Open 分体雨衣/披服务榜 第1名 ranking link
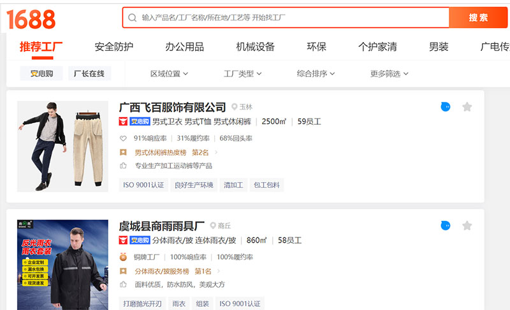 click(173, 271)
